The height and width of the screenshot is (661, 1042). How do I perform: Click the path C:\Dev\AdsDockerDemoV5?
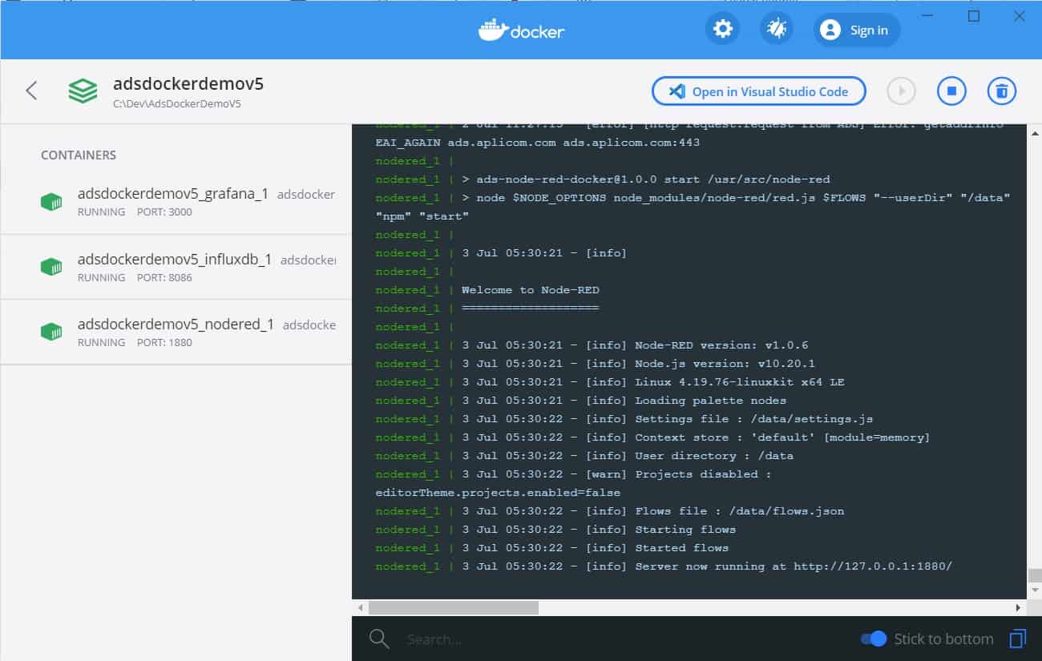pyautogui.click(x=177, y=104)
